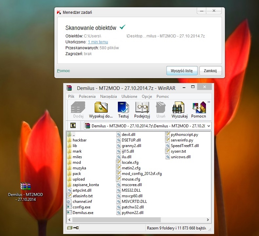
Task: Select metin2.cfg in the file list
Action: click(128, 168)
